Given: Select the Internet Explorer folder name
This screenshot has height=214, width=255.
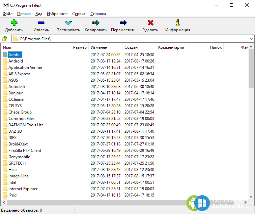Looking at the screenshot, I should [x=23, y=189].
